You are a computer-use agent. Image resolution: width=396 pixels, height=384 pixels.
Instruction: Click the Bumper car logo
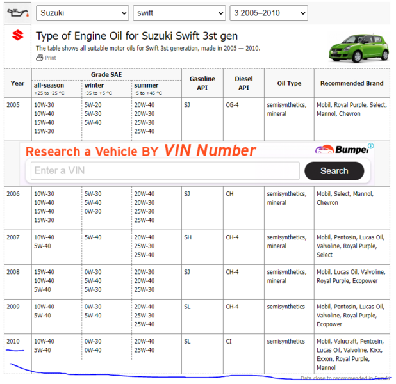point(342,150)
